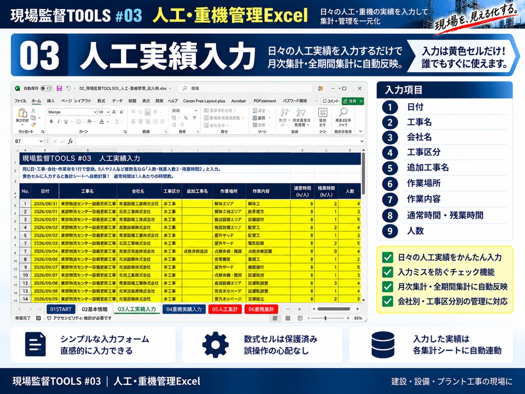The width and height of the screenshot is (525, 394).
Task: Switch to Page Layout view icon
Action: click(288, 318)
